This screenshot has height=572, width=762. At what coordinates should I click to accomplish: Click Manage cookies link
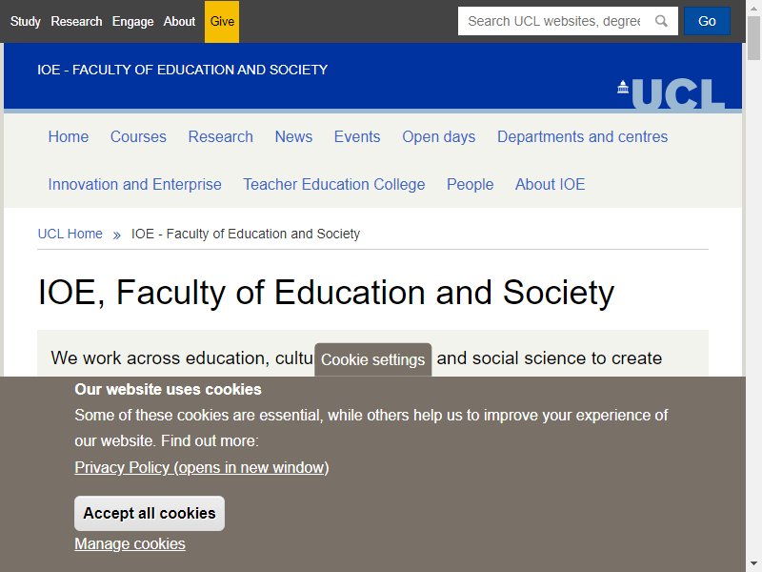click(130, 543)
